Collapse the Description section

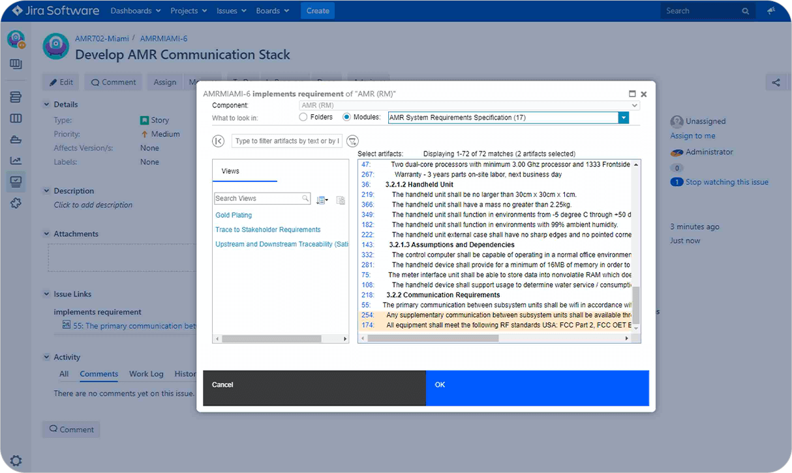46,191
